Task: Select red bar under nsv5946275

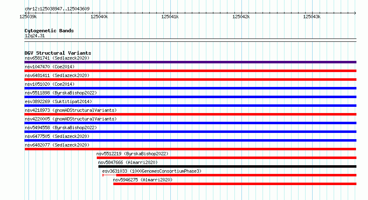Action: coord(235,184)
